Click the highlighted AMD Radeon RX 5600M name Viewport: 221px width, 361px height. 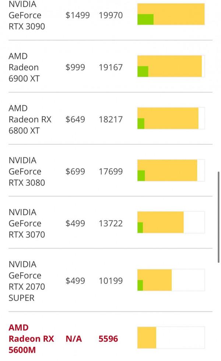coord(31,339)
